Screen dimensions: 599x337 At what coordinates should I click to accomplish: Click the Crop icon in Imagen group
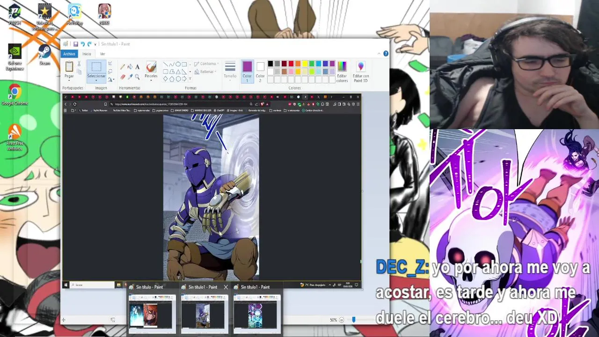pos(110,63)
